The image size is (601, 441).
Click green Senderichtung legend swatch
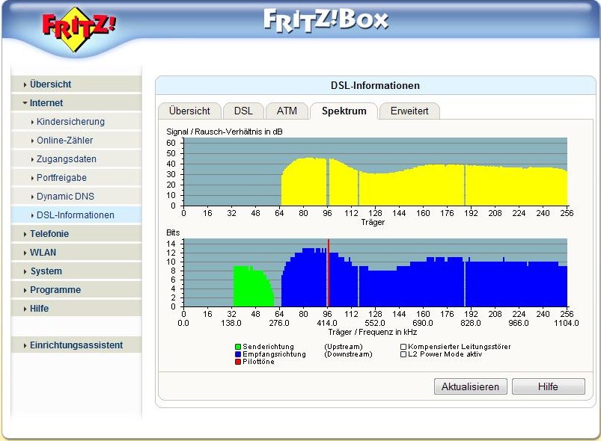click(238, 347)
